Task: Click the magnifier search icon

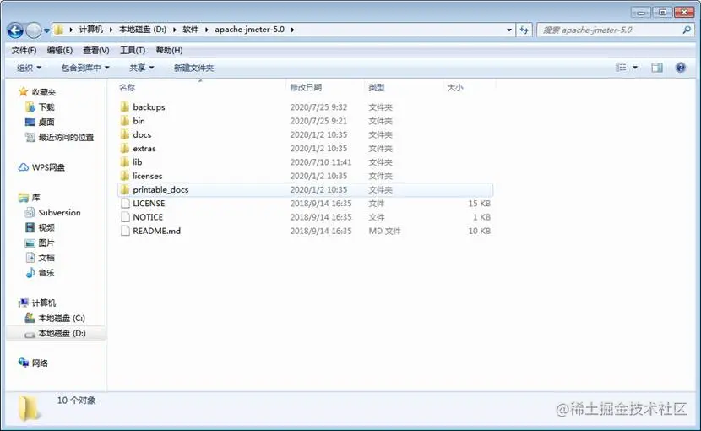Action: point(687,30)
